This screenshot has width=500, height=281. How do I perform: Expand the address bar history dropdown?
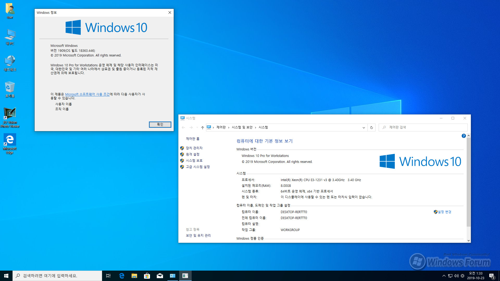pyautogui.click(x=364, y=127)
